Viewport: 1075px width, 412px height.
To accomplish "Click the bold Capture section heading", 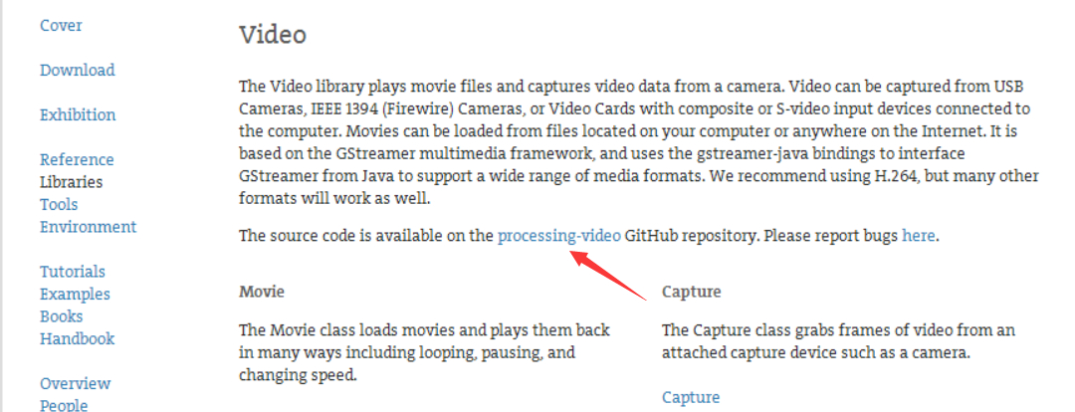I will (691, 292).
